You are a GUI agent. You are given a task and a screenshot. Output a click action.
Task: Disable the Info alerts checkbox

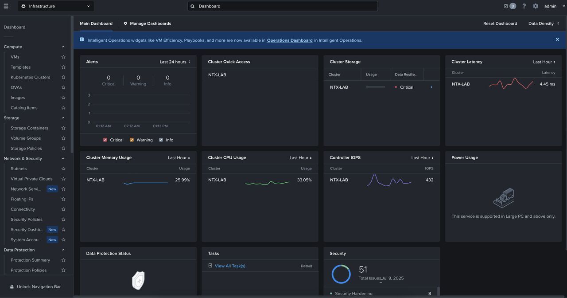[161, 140]
